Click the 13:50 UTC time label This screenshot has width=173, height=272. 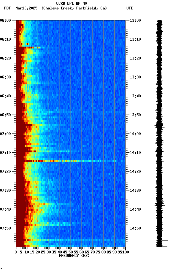(x=135, y=115)
